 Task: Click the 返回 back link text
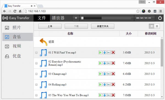click(x=51, y=42)
